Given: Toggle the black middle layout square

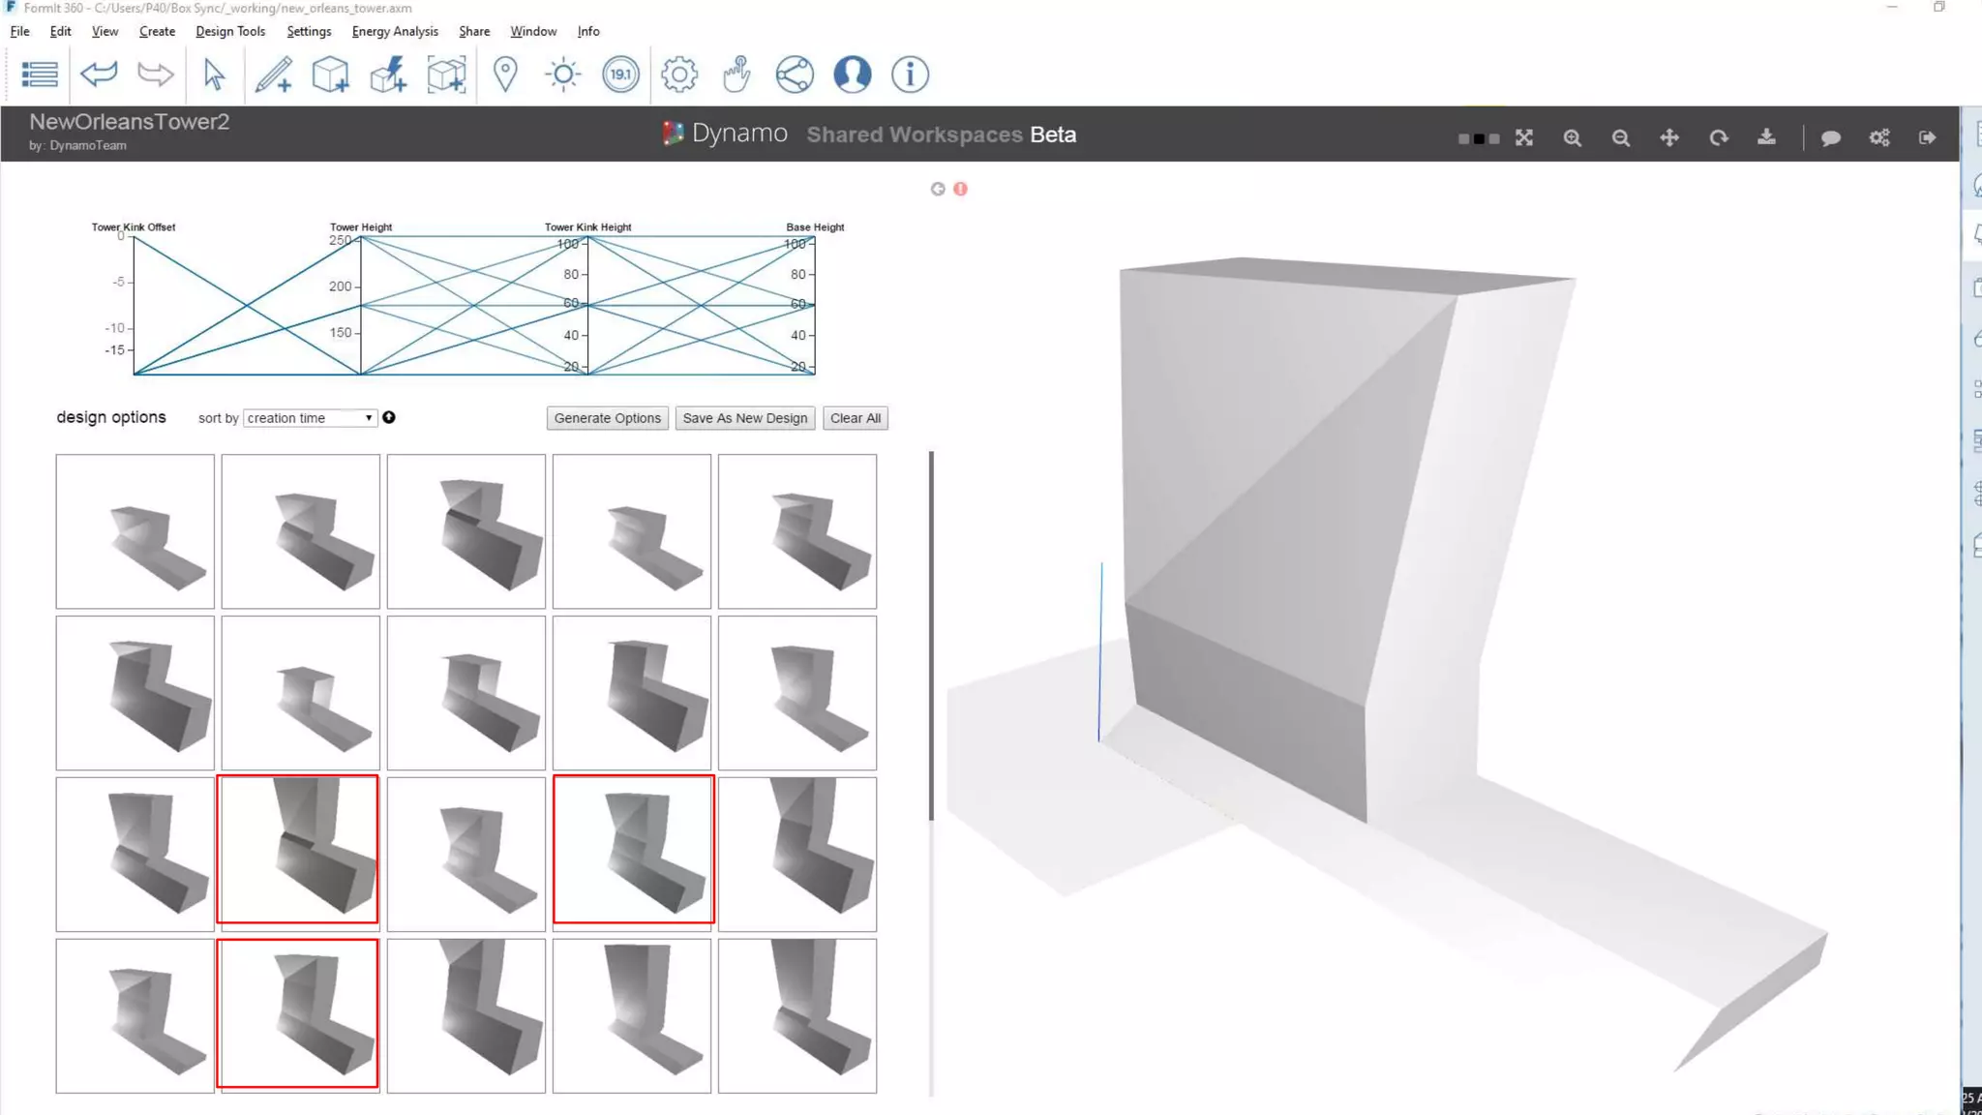Looking at the screenshot, I should tap(1479, 138).
